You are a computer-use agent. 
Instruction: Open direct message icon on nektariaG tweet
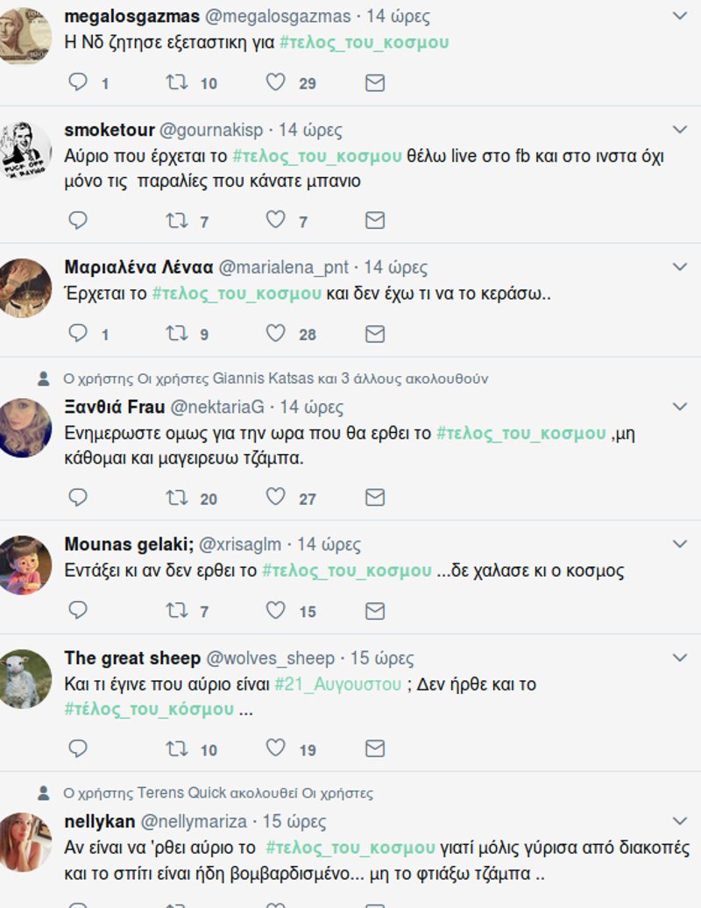[375, 497]
